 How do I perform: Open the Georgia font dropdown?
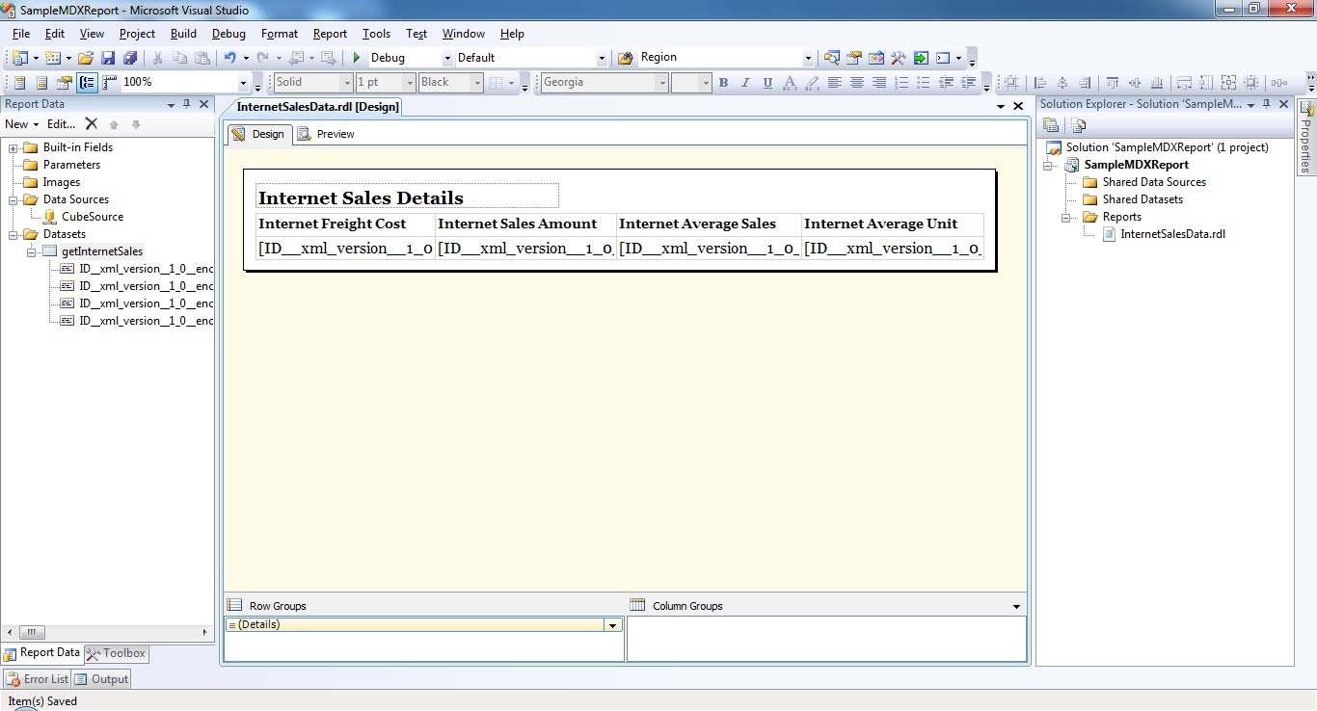pos(661,83)
